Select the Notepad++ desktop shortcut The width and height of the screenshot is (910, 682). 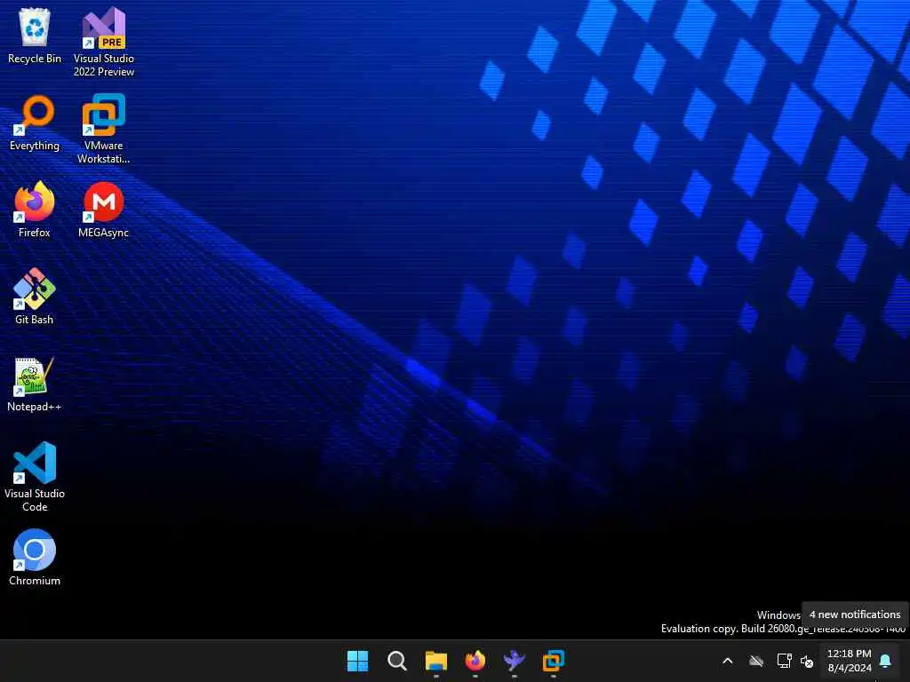click(x=35, y=384)
